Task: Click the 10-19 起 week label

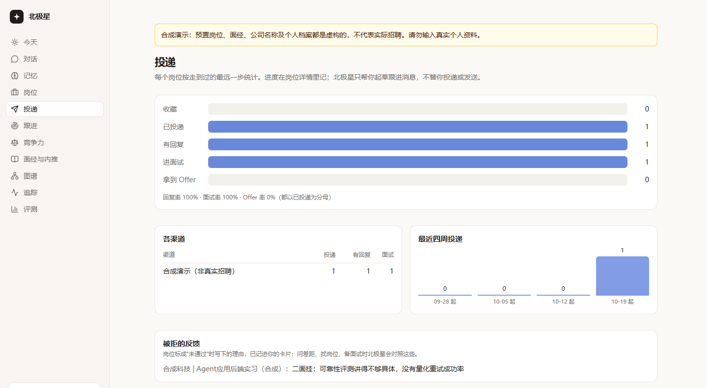Action: pyautogui.click(x=623, y=302)
